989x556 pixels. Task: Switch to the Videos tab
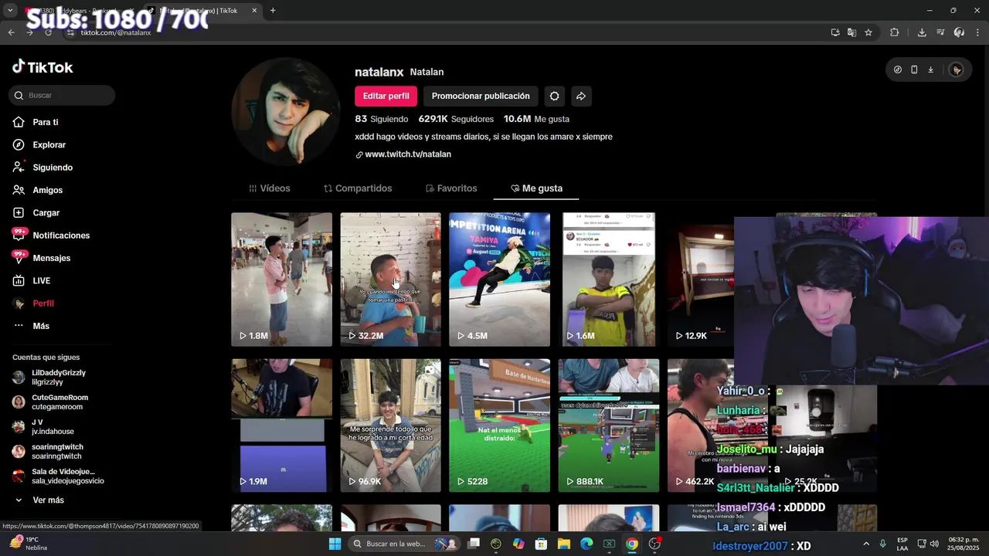click(269, 188)
